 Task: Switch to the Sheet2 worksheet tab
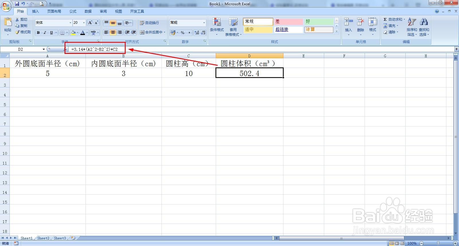point(43,238)
